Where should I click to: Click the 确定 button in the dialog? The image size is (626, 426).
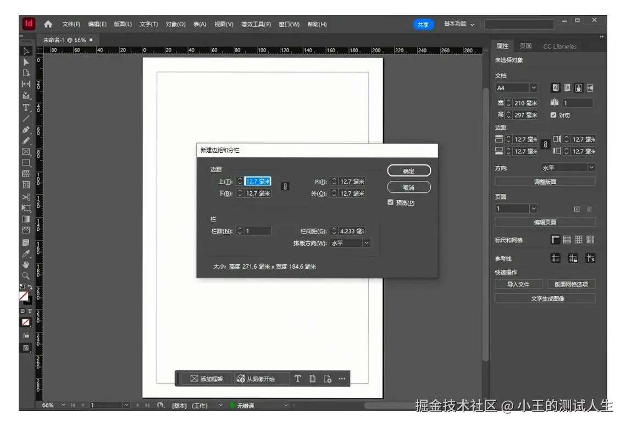coord(408,170)
